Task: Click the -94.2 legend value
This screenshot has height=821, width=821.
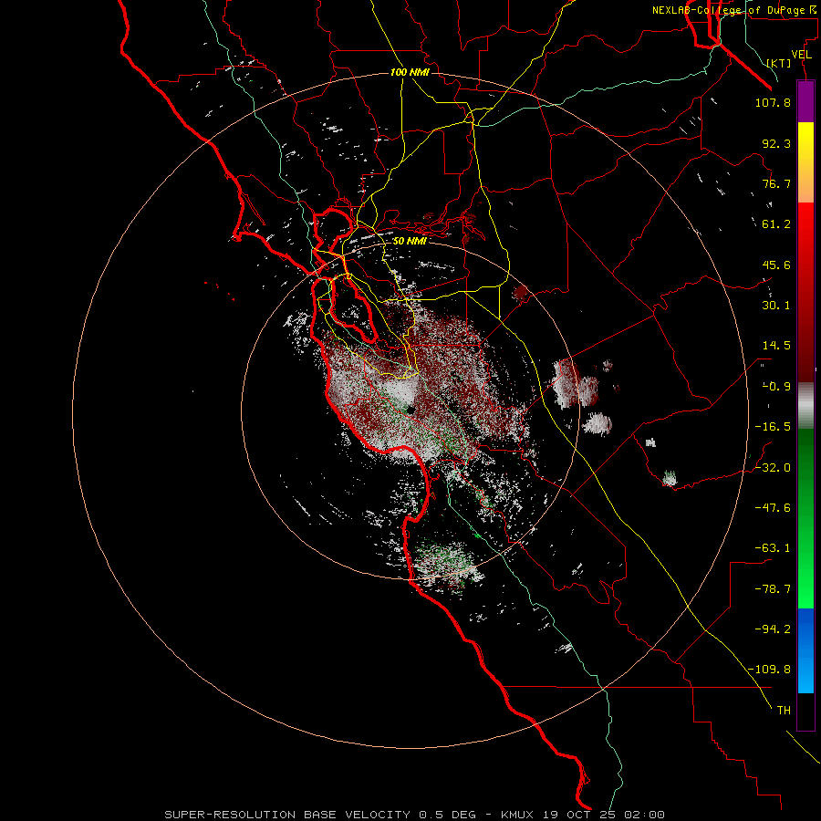Action: (773, 629)
